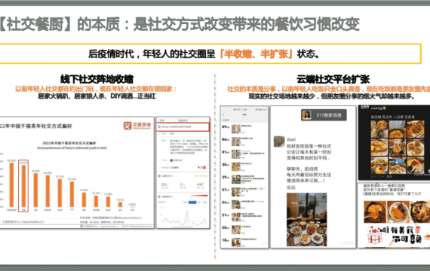Click the red gradient heat bar in the phone panel
Viewport: 430px width, 271px height.
(x=199, y=196)
